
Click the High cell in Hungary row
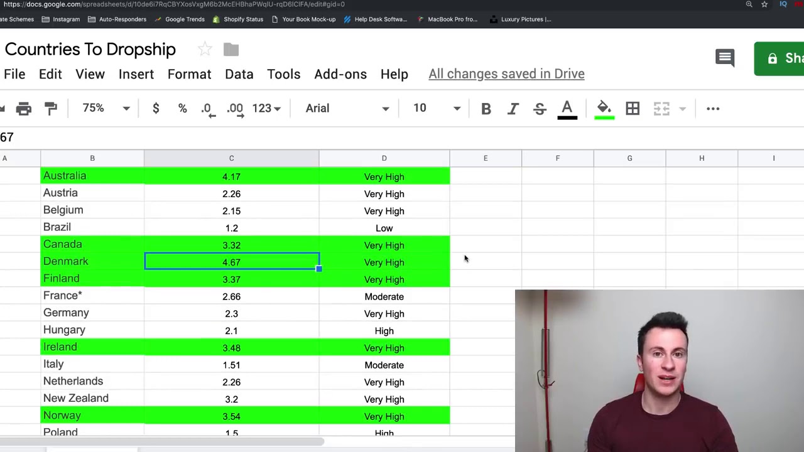click(x=384, y=331)
